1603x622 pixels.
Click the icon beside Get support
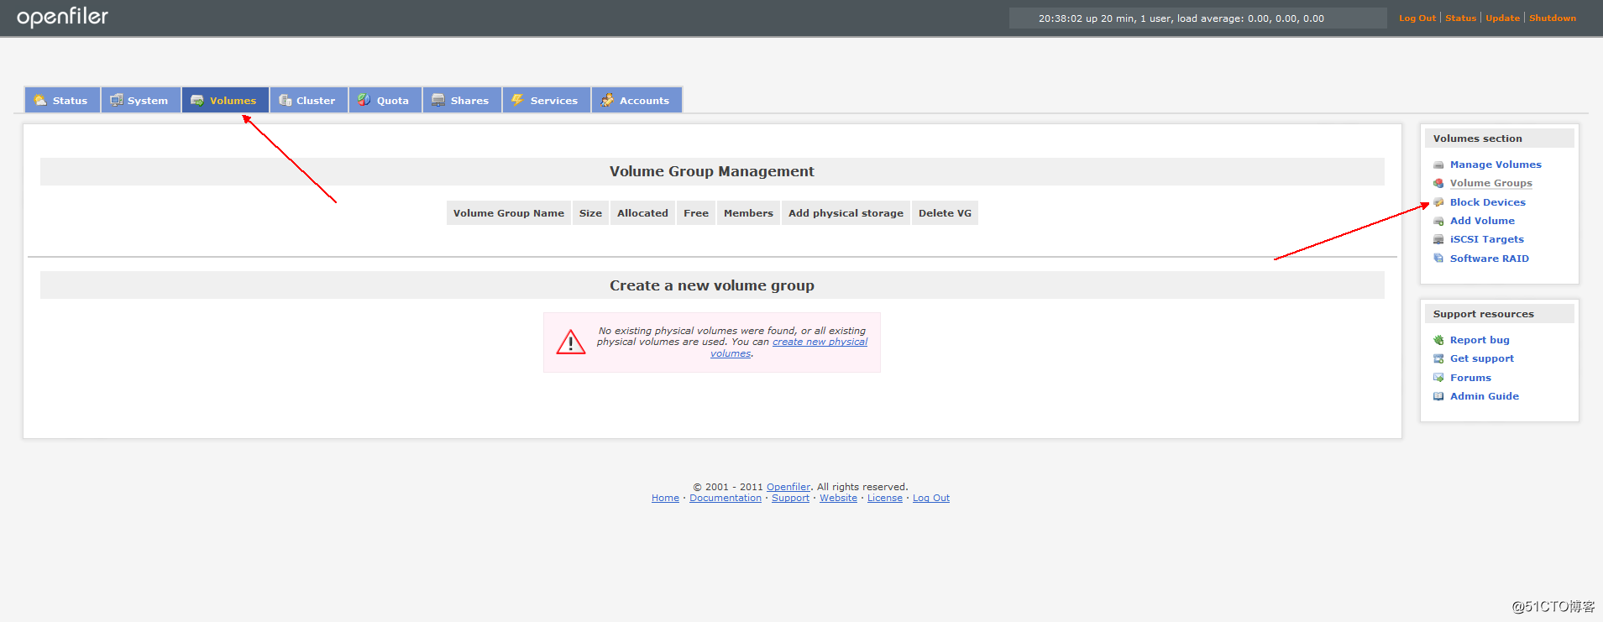coord(1438,358)
